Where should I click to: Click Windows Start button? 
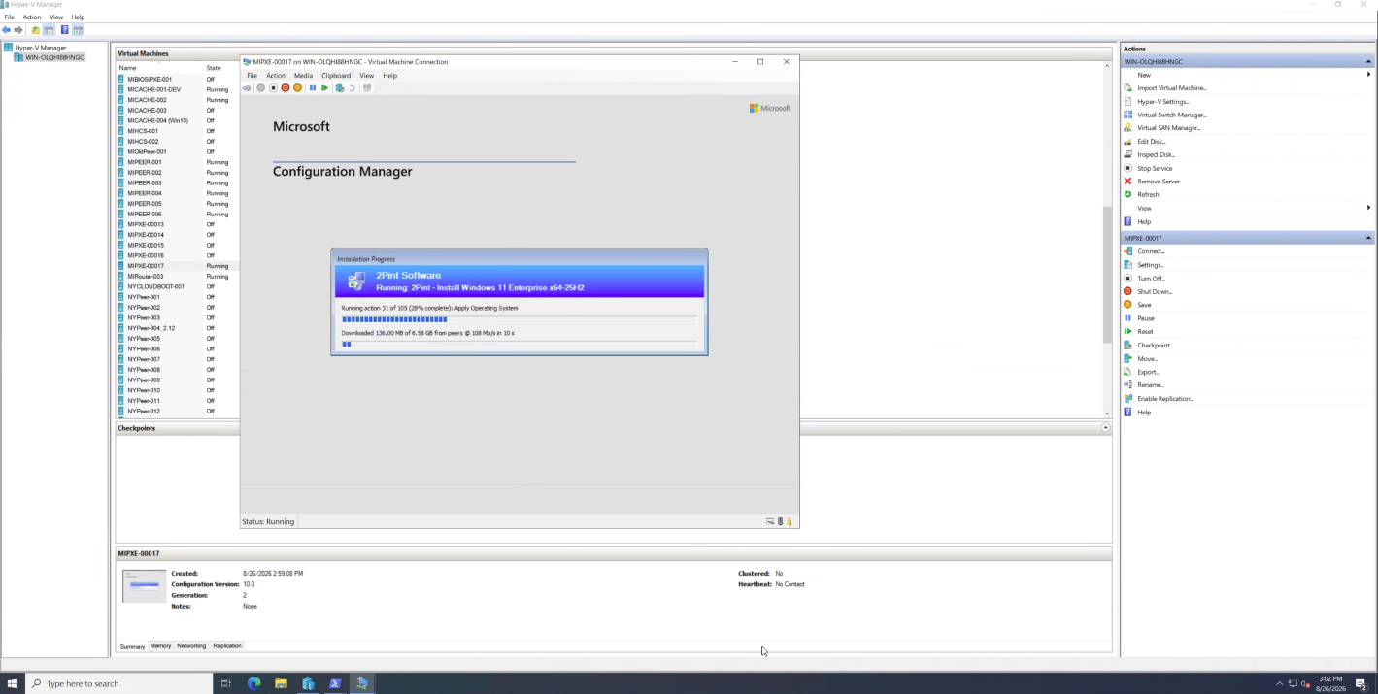13,683
